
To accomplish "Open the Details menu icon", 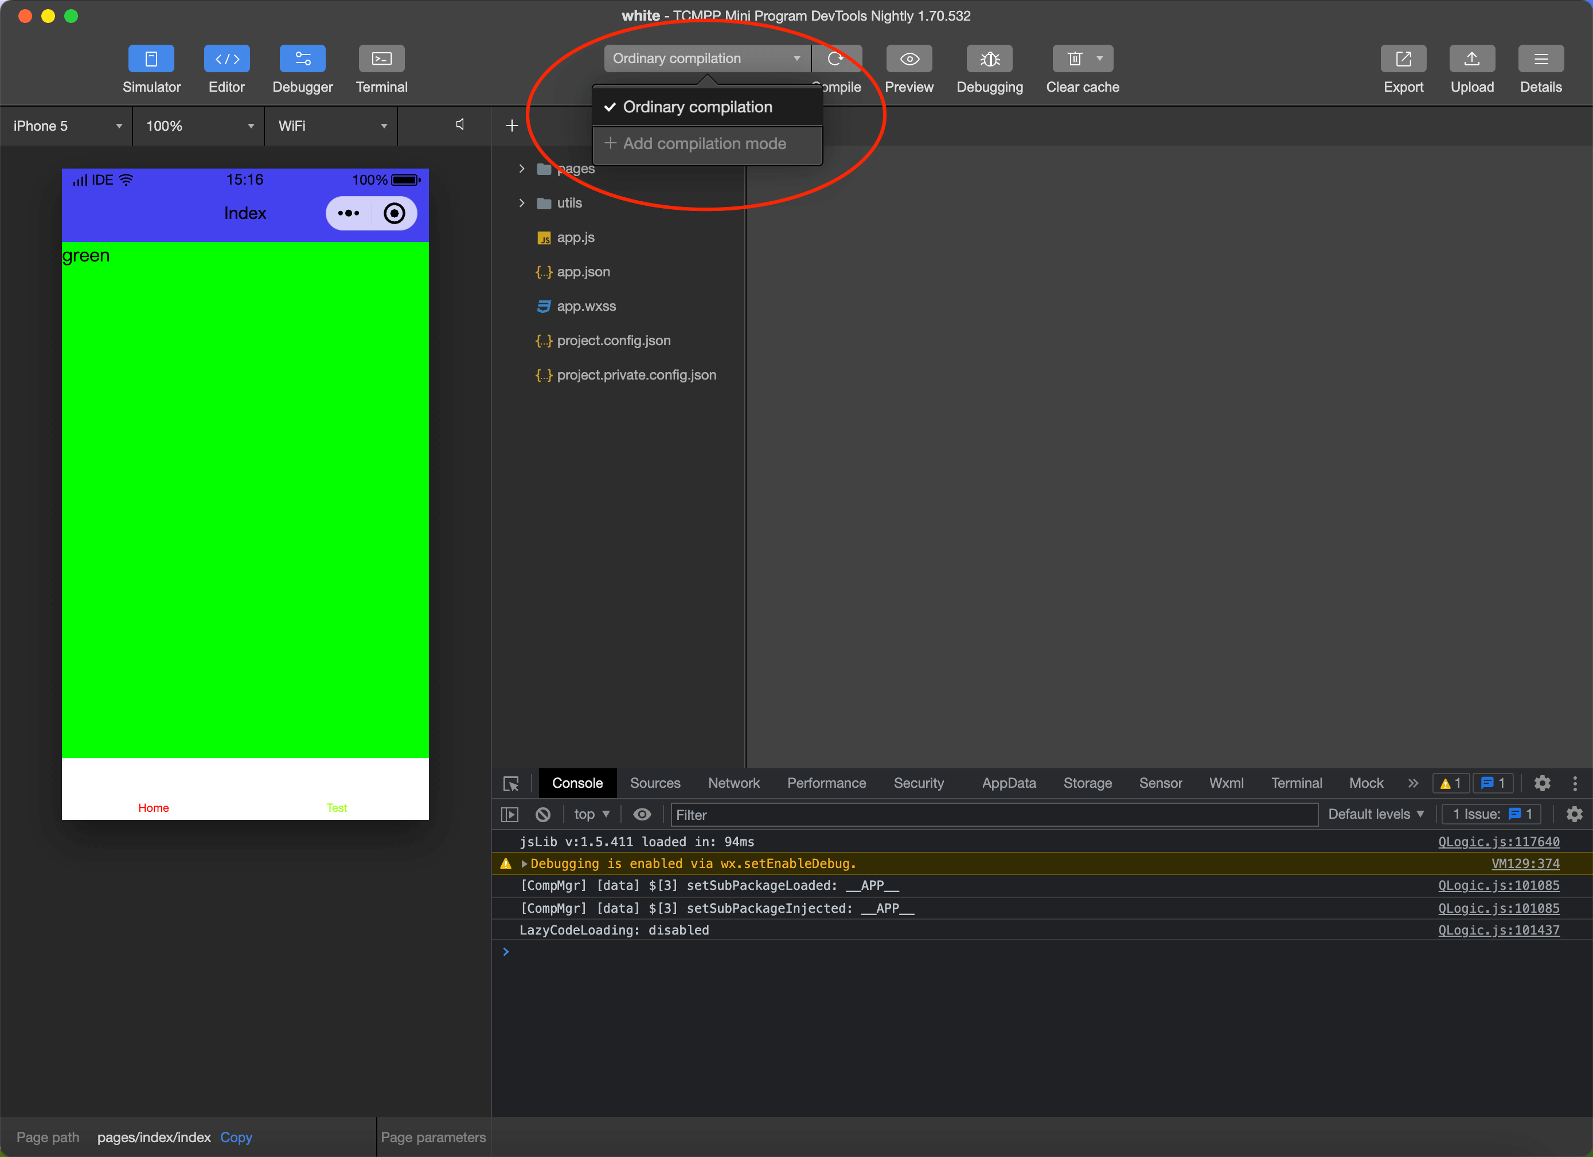I will pos(1540,59).
